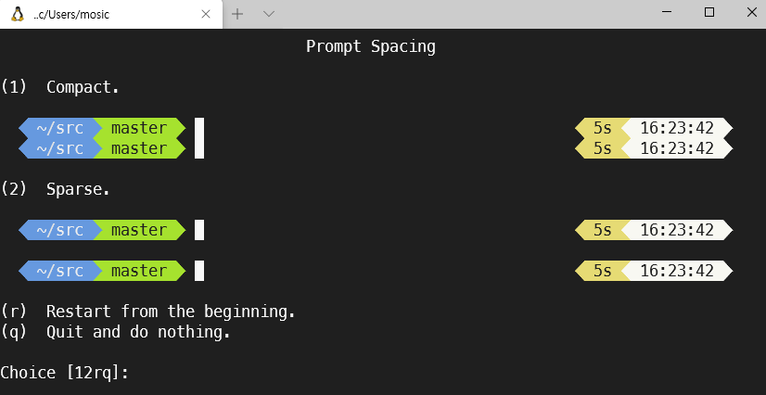Minimize the terminal window
Viewport: 766px width, 395px height.
(667, 13)
